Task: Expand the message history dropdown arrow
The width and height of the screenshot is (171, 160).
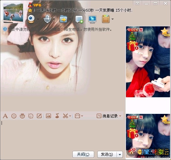Action: [120, 116]
